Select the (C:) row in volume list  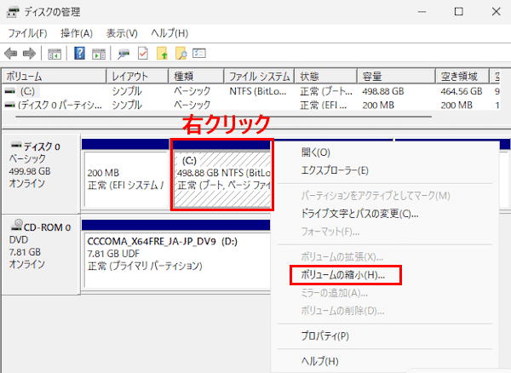point(251,91)
